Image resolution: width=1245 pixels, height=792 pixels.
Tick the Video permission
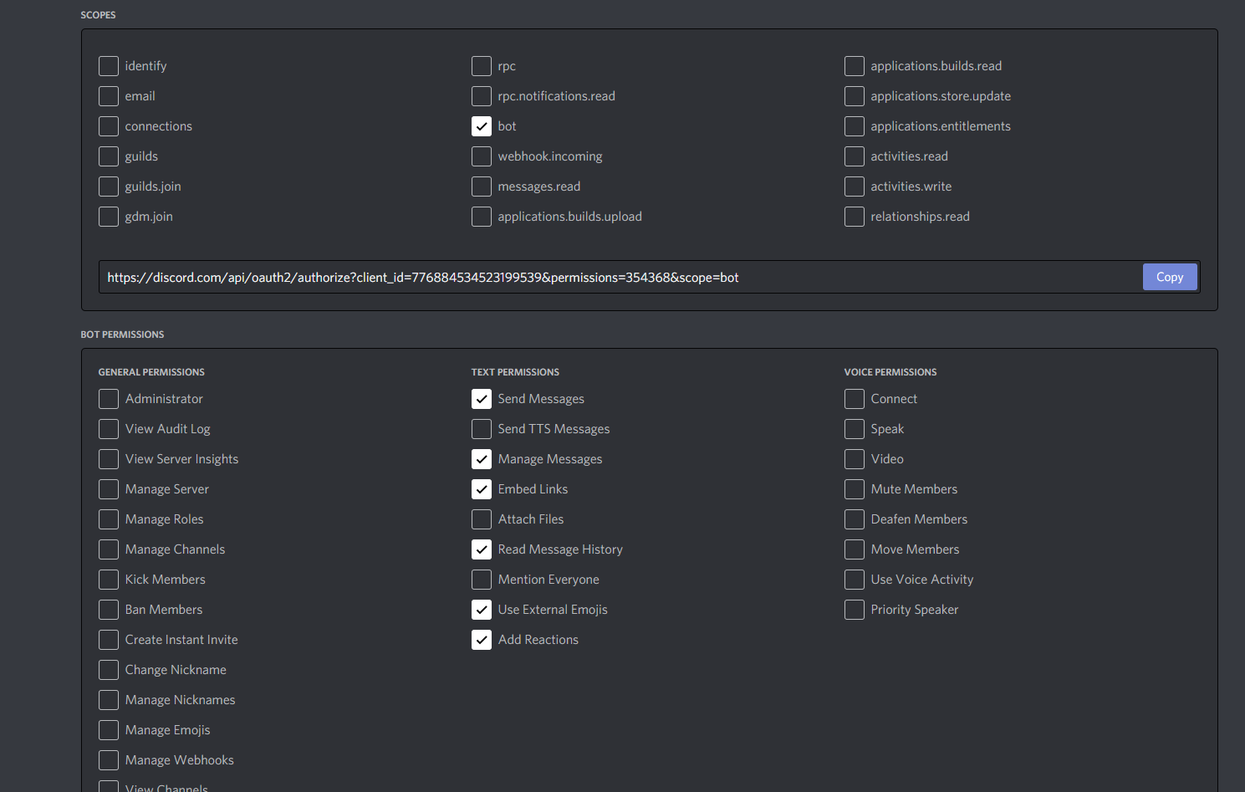coord(855,459)
